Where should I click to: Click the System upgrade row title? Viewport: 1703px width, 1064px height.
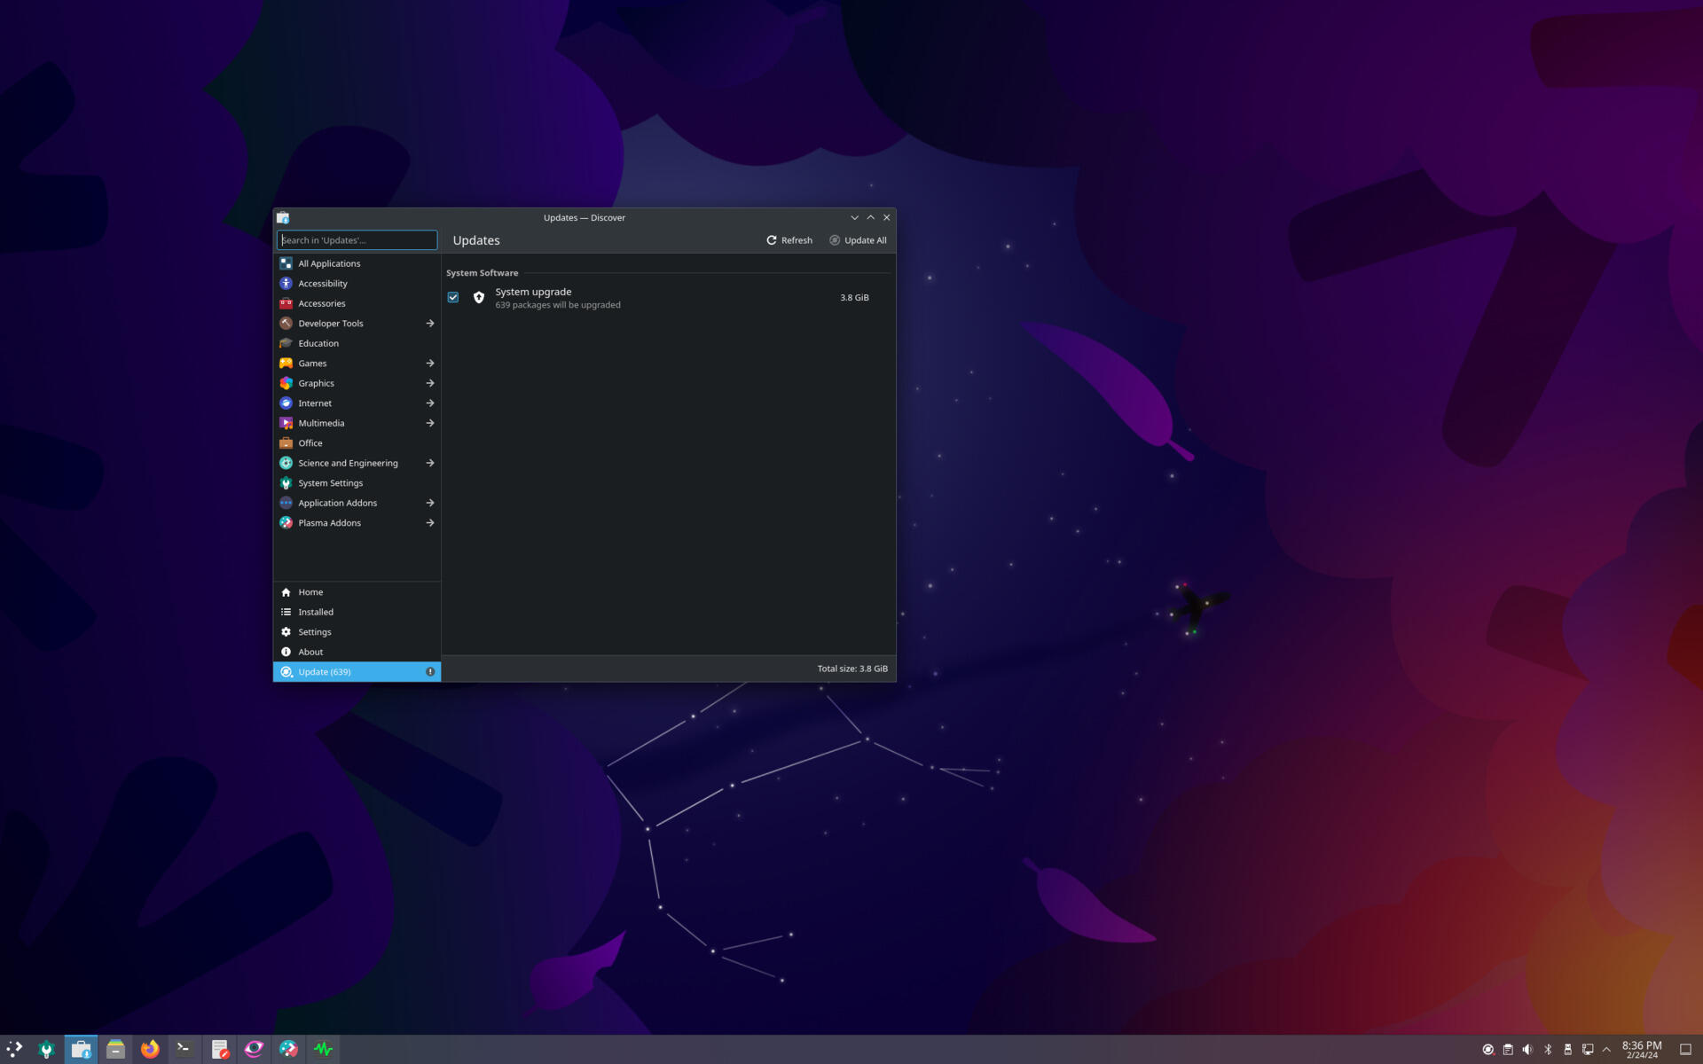click(533, 292)
